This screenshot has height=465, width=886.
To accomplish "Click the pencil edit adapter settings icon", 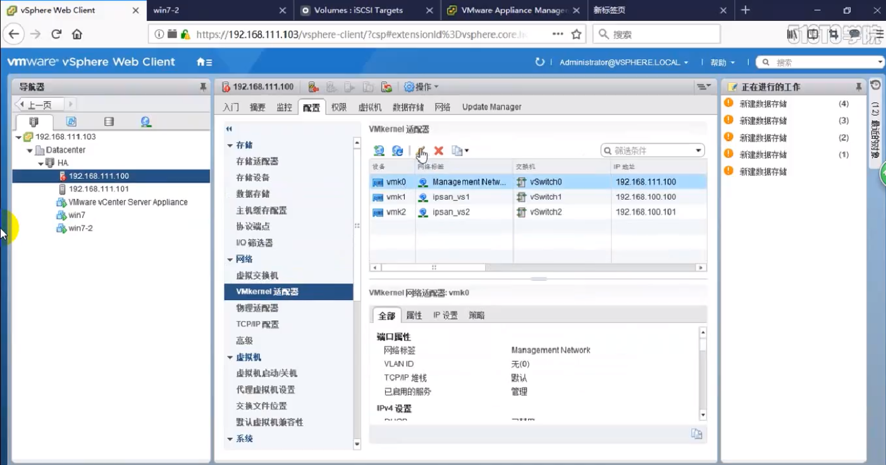I will pos(421,150).
